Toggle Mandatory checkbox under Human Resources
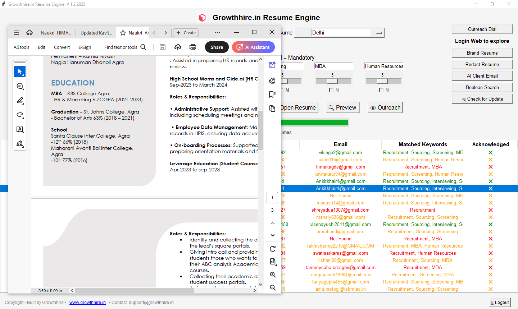 [x=381, y=90]
